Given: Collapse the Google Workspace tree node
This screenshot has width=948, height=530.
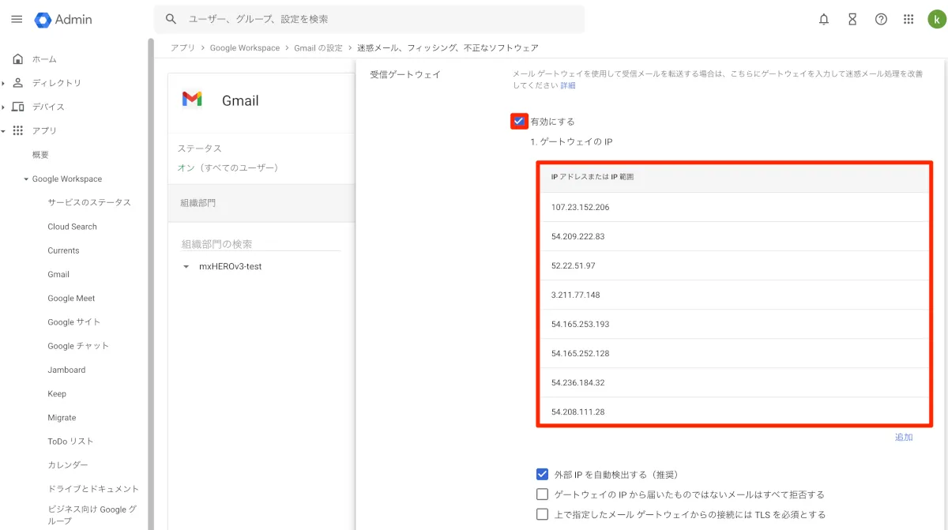Looking at the screenshot, I should [x=26, y=179].
